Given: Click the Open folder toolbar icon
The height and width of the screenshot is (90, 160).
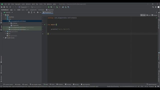Looking at the screenshot, I should [x=1, y=7].
